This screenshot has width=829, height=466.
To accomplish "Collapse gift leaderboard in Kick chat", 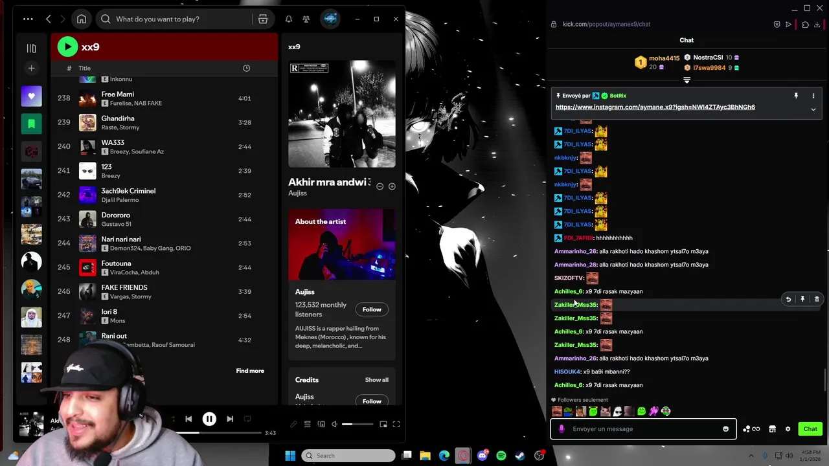I will click(x=687, y=80).
